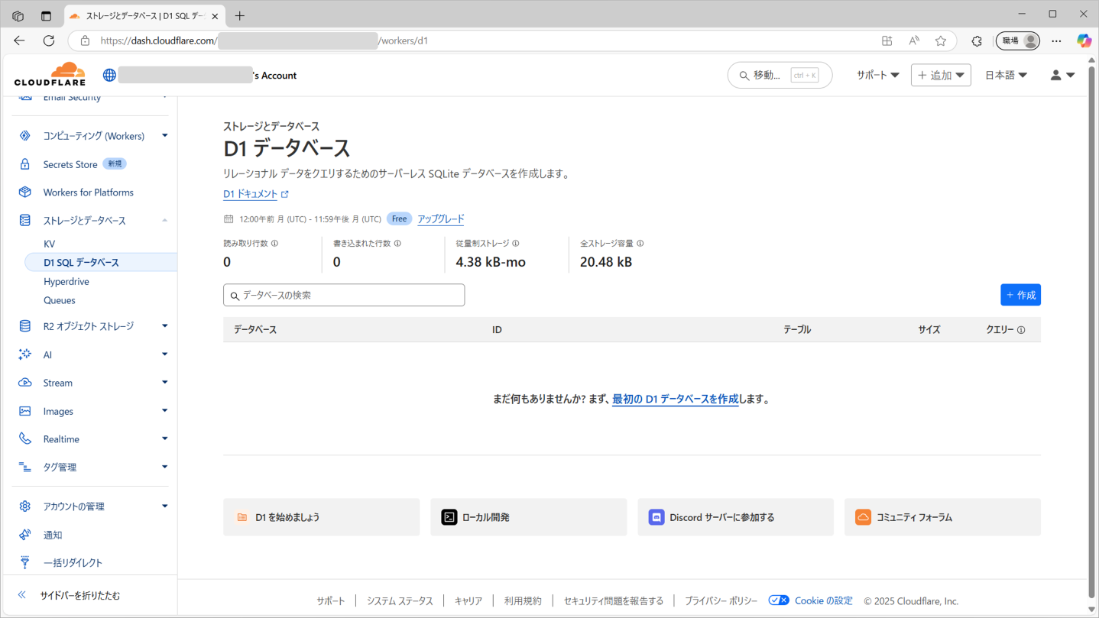
Task: Click システム ステータス footer link
Action: point(400,601)
